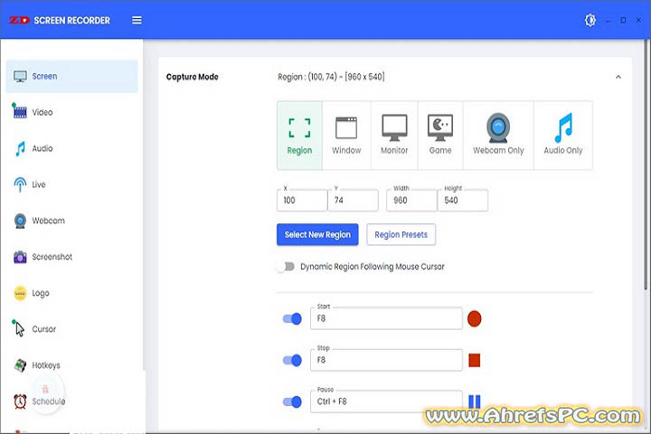Click the Start hotkey field F8
Viewport: 651px width, 434px height.
pos(386,318)
